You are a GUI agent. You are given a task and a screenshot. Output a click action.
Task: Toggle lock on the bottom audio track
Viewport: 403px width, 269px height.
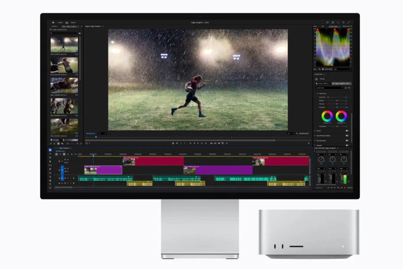click(59, 183)
